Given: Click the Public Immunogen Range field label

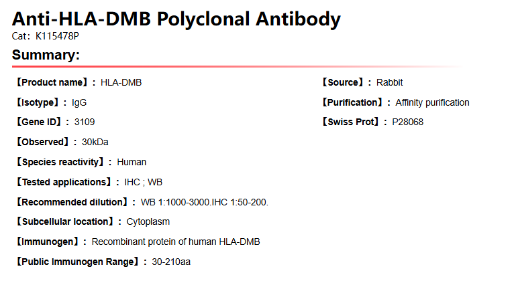Looking at the screenshot, I should (78, 262).
